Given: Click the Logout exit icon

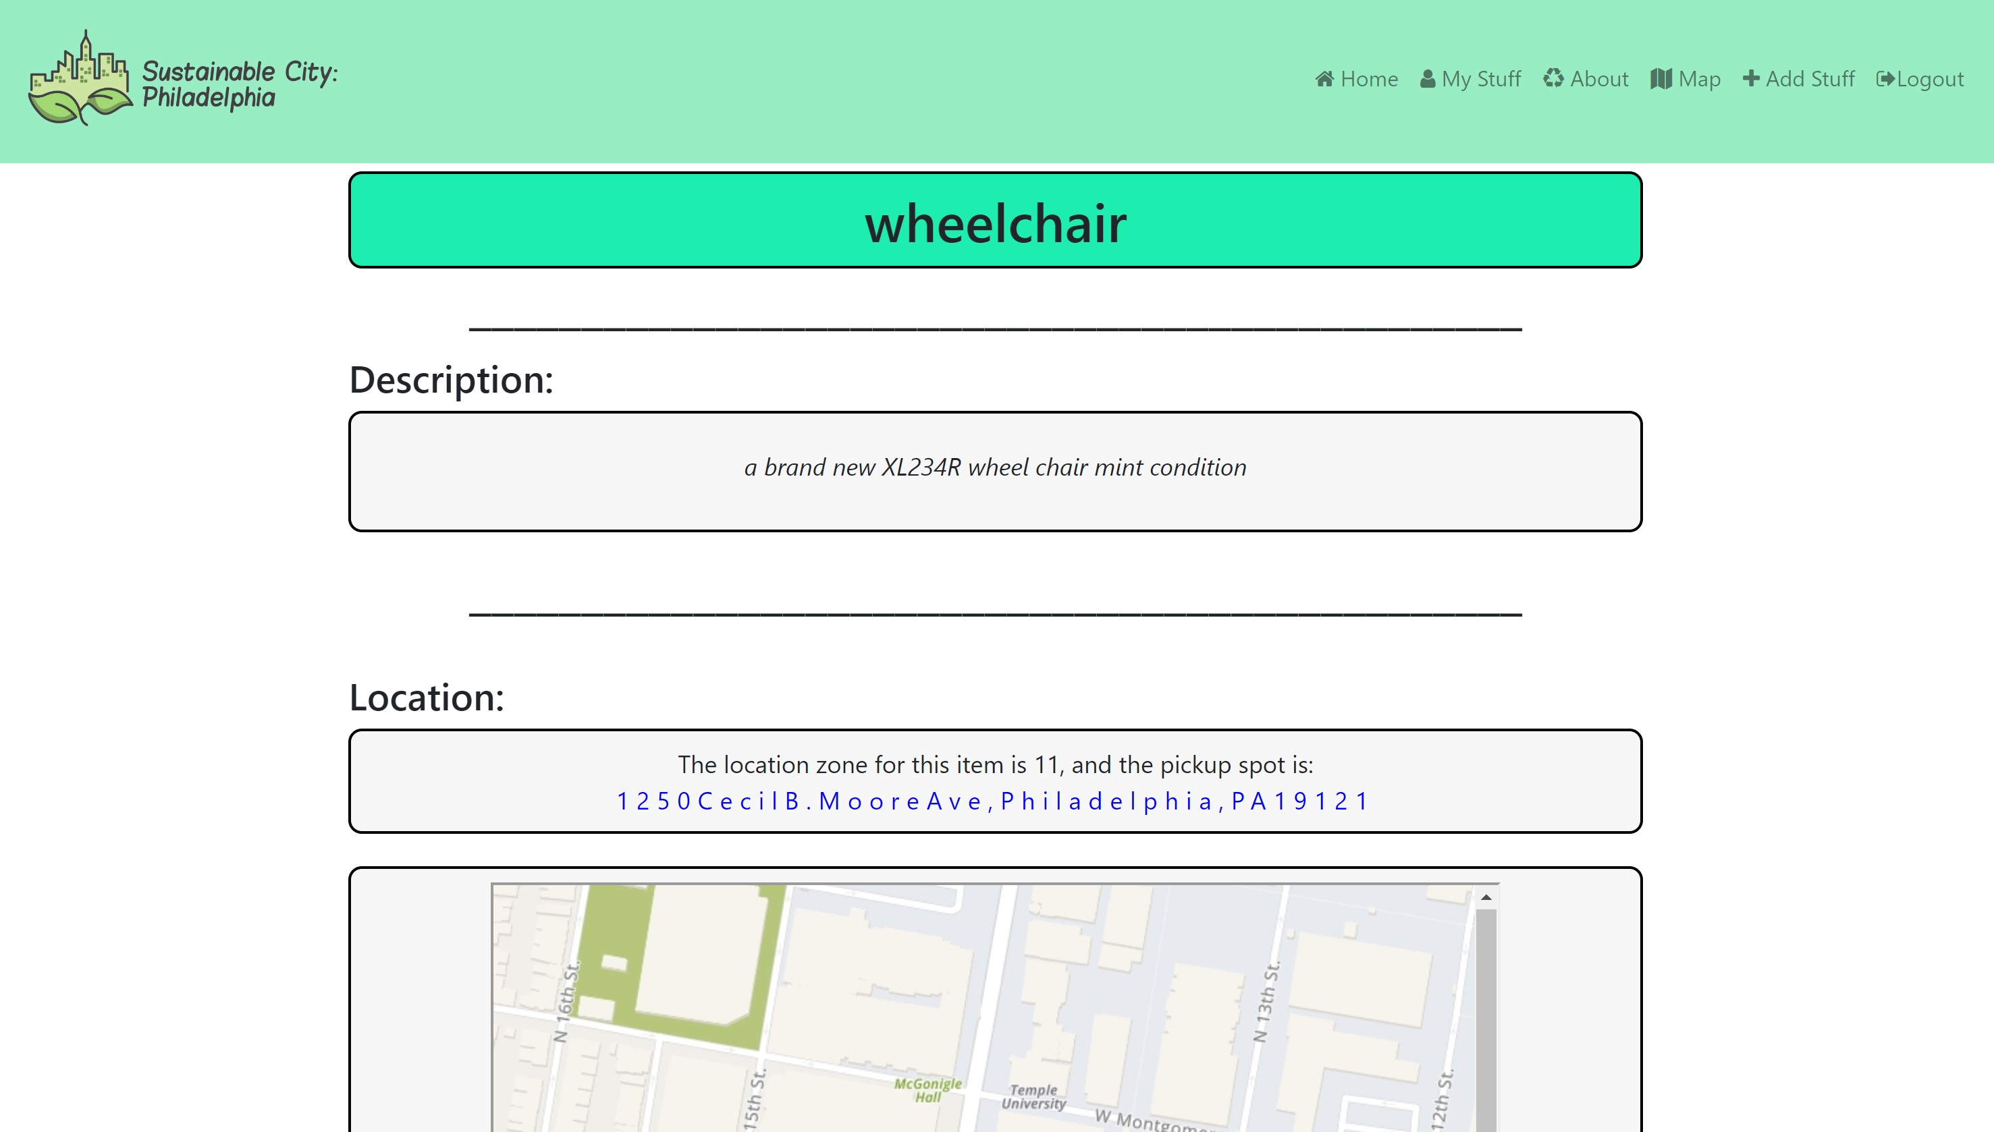Looking at the screenshot, I should [1886, 78].
